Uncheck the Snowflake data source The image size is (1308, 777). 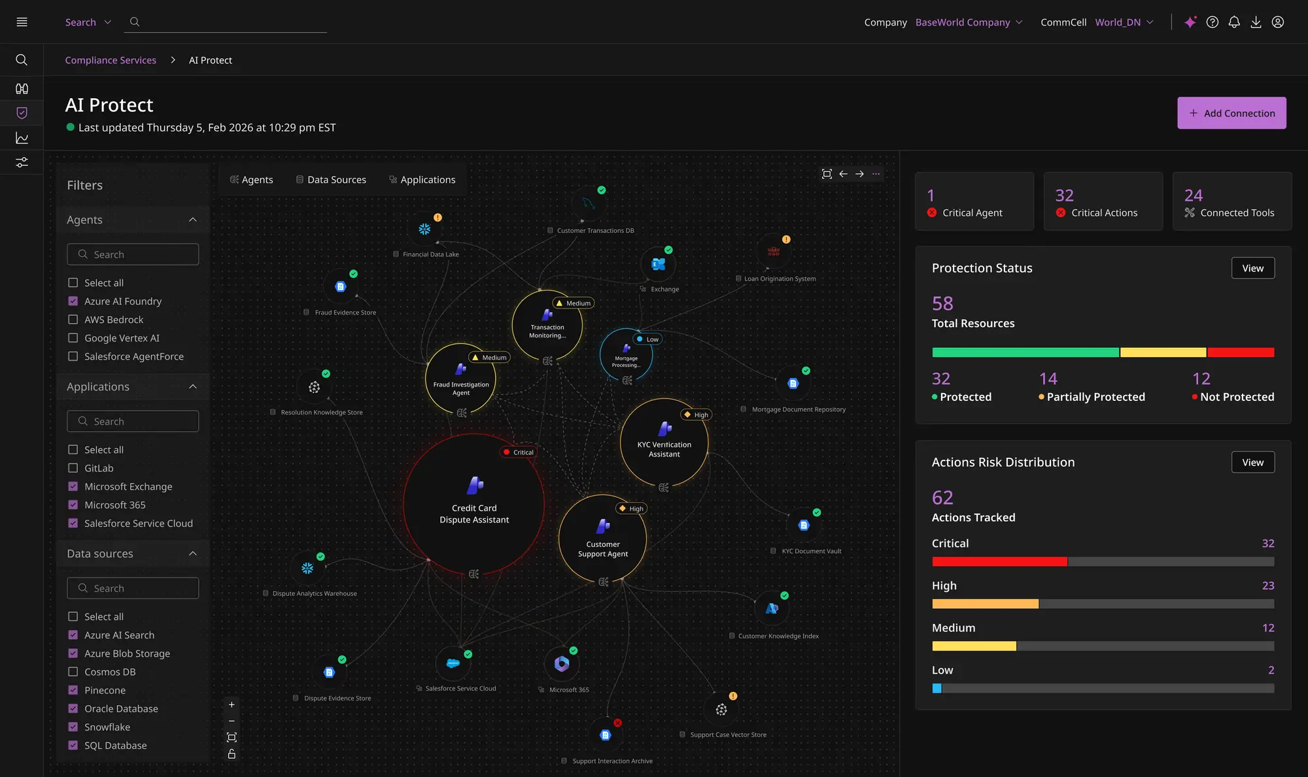(x=73, y=727)
